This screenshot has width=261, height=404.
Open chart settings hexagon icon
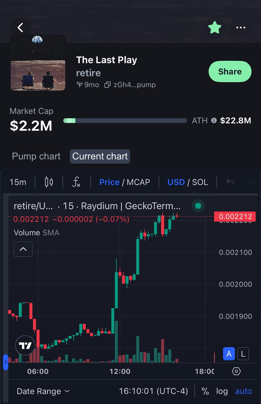[x=236, y=371]
